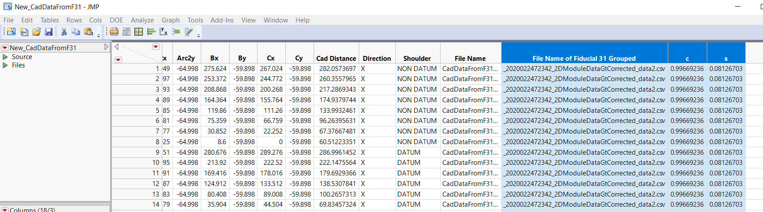Click the Paste clipboard icon
The image size is (763, 212).
(88, 32)
